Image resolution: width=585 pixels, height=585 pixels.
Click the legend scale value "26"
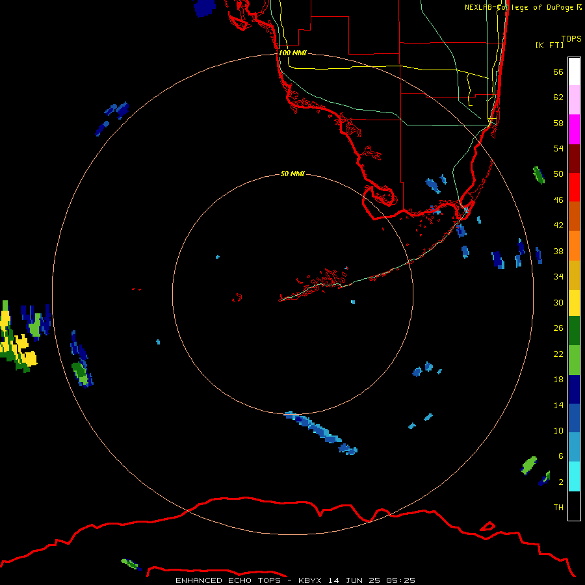click(558, 328)
